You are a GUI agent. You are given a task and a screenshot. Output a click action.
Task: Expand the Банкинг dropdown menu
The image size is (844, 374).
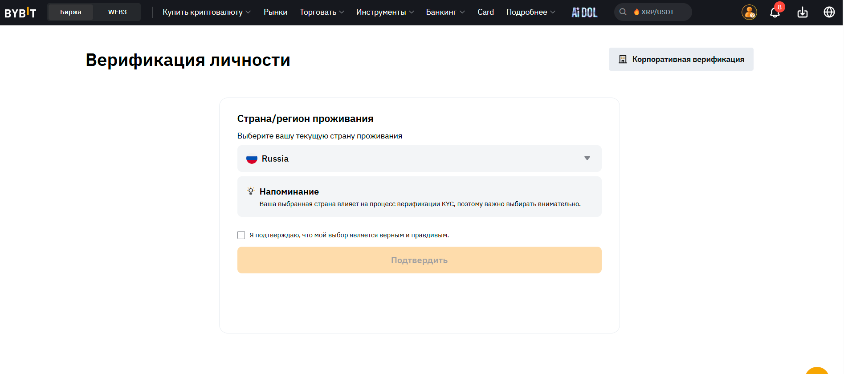tap(445, 12)
